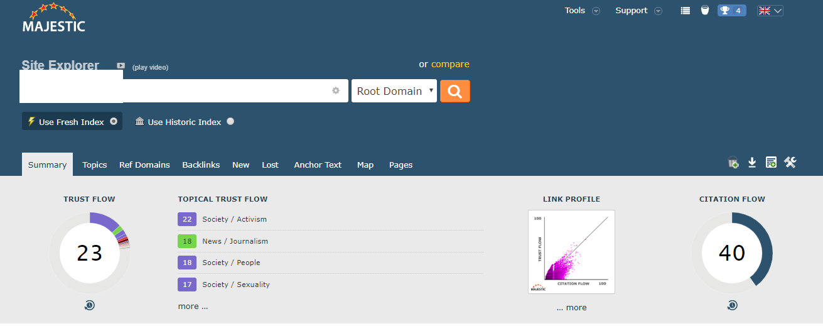The image size is (823, 331).
Task: Open the Anchor Text tab
Action: [318, 165]
